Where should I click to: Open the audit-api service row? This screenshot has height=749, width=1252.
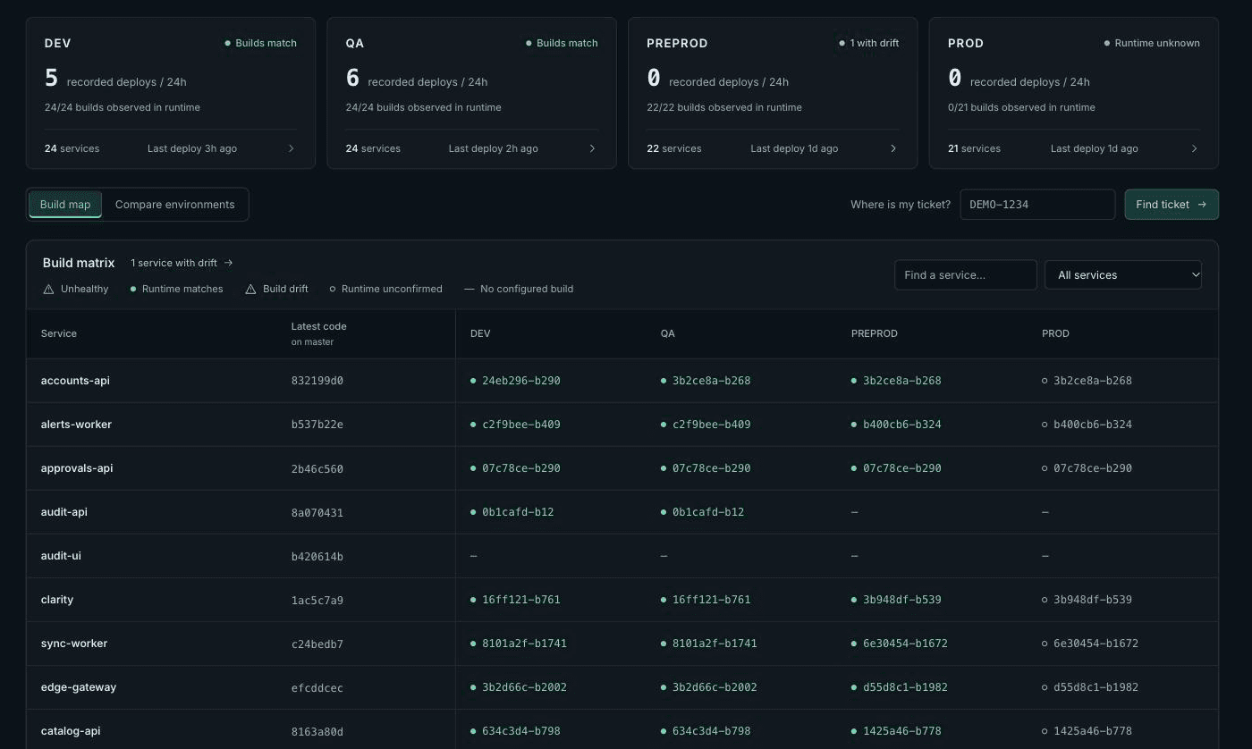coord(622,512)
